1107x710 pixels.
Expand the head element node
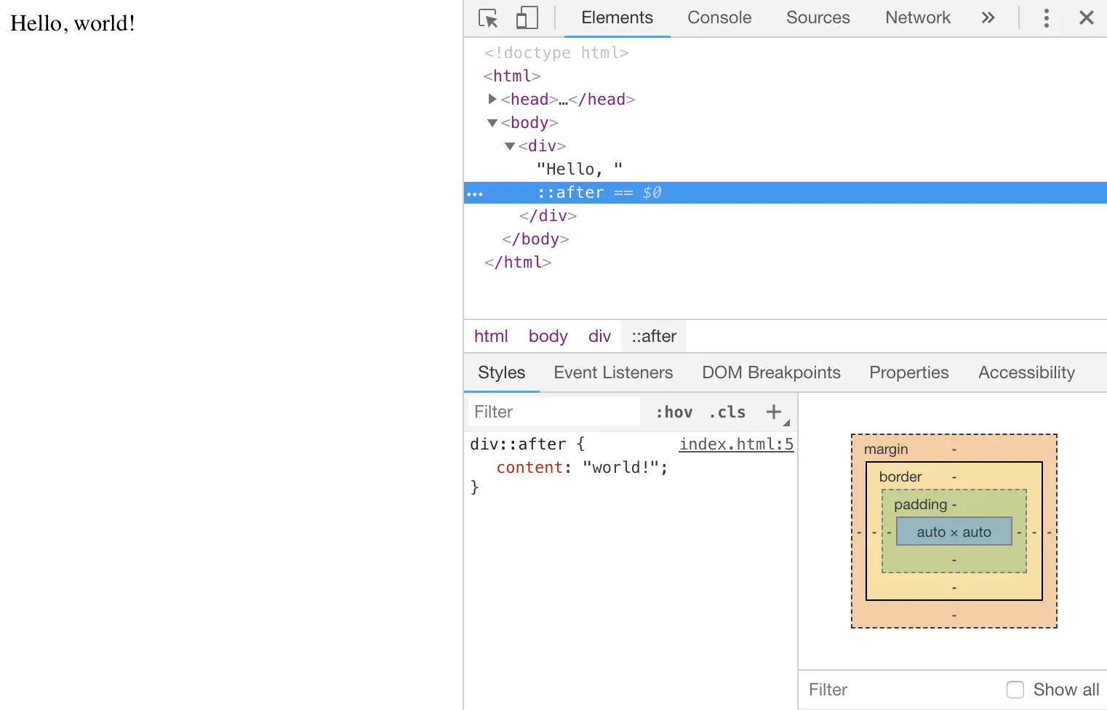(x=492, y=99)
